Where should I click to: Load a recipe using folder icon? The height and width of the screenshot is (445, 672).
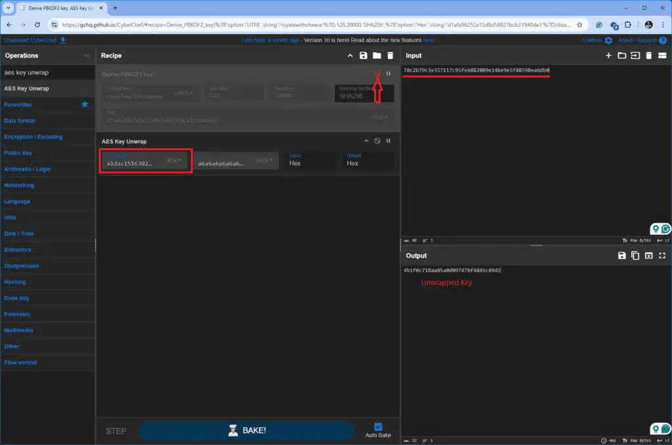click(x=377, y=56)
